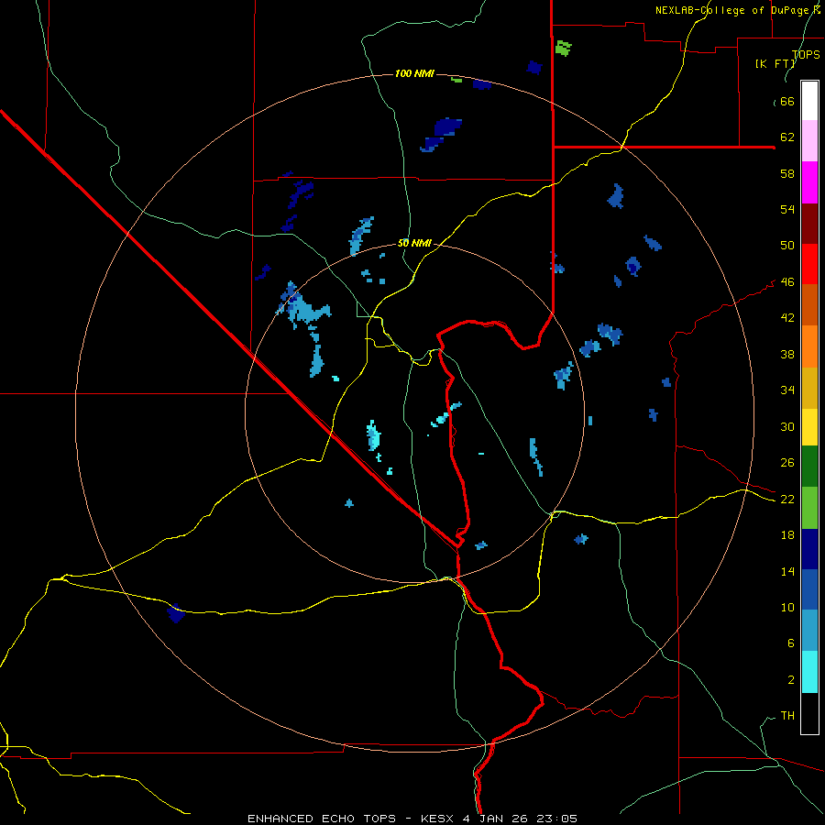Image resolution: width=825 pixels, height=825 pixels.
Task: Select the '26' legend value
Action: pos(787,463)
